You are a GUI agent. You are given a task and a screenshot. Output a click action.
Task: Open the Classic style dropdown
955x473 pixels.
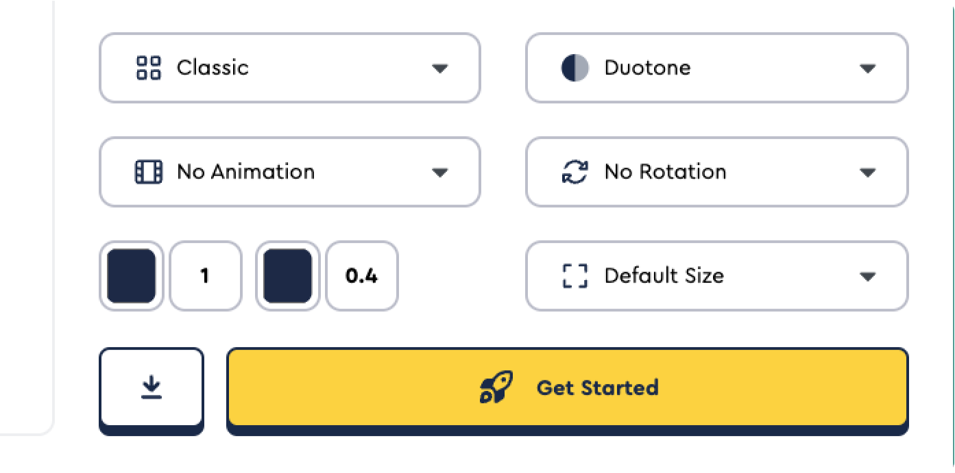click(x=439, y=68)
